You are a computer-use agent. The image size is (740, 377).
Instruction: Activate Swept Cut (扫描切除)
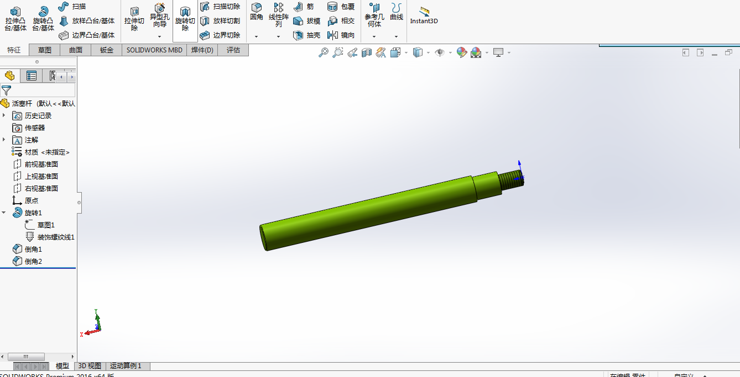[220, 6]
